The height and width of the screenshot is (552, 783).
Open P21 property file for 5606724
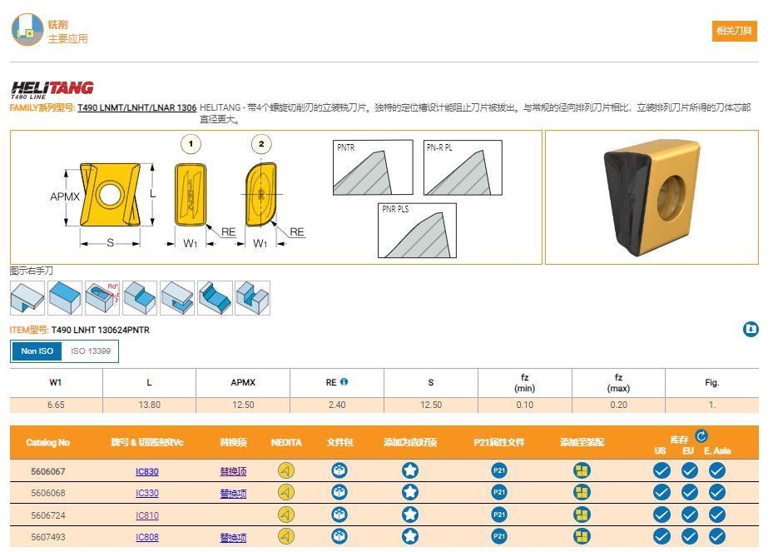(499, 515)
